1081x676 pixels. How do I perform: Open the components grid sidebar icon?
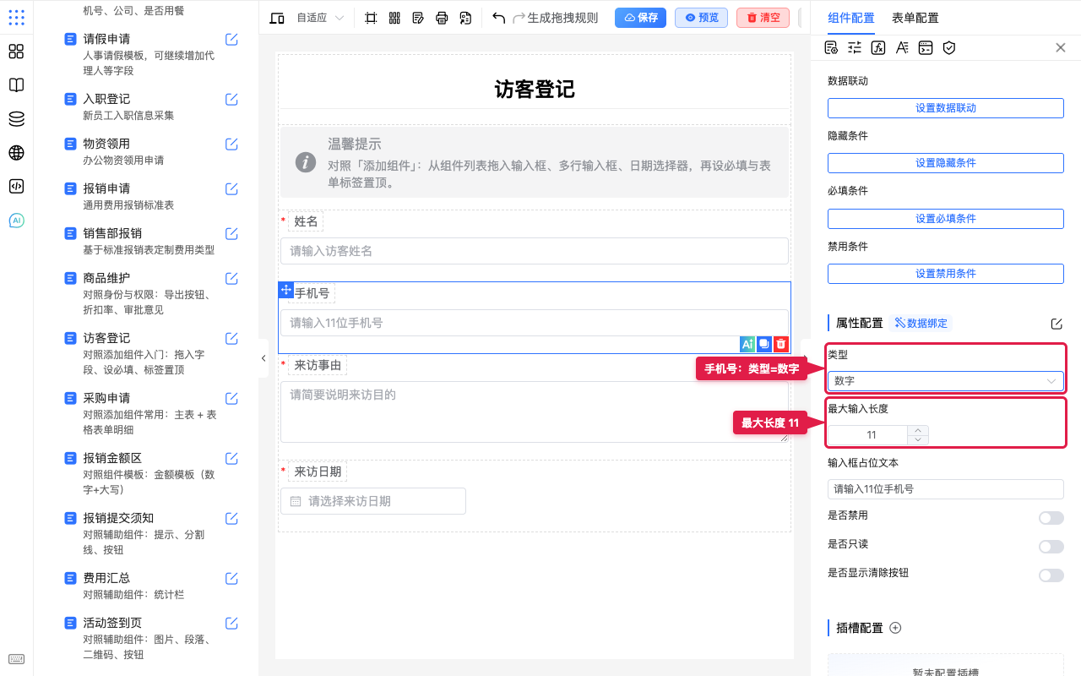16,52
